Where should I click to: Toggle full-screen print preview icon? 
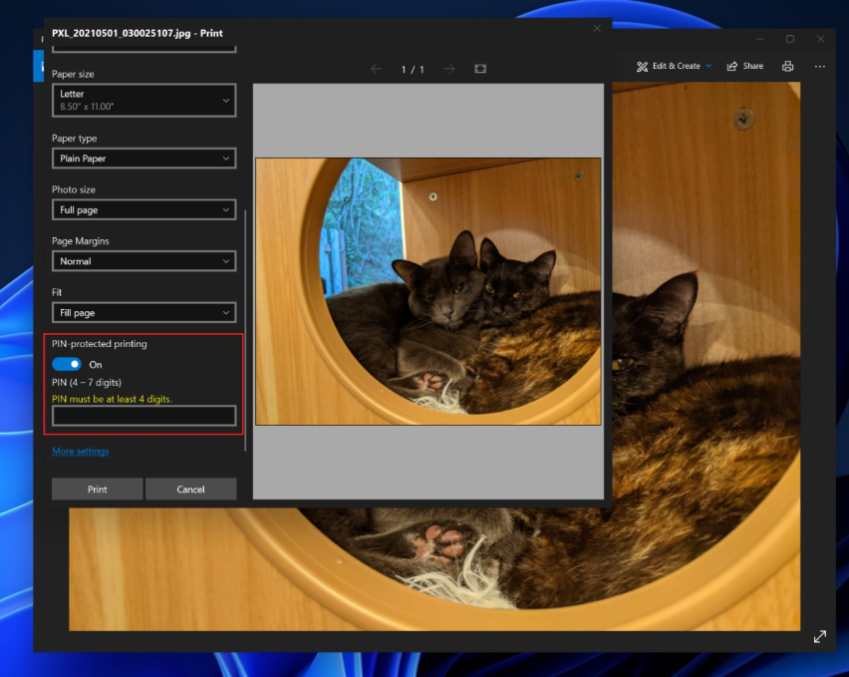[480, 69]
